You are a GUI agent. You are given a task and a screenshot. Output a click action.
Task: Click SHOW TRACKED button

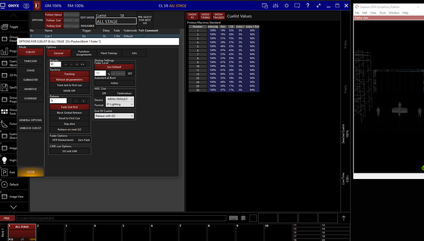click(219, 16)
